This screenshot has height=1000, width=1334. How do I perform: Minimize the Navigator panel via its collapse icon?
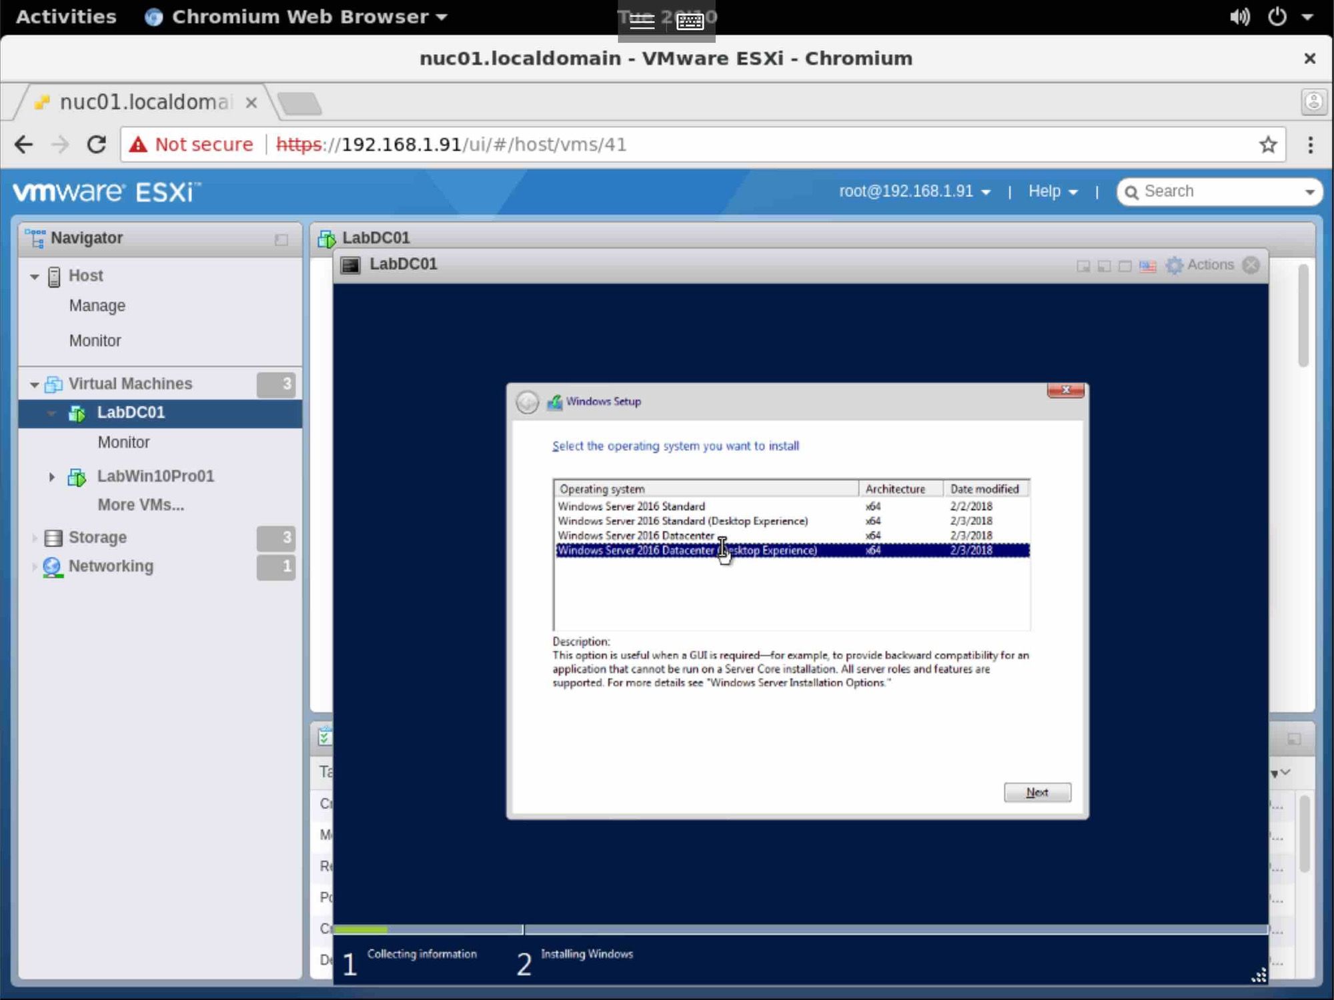pos(281,239)
